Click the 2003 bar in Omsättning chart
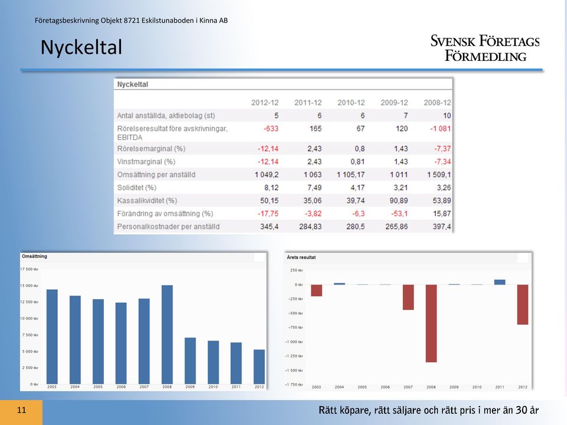 tap(52, 337)
